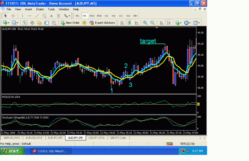Select the text 'A' annotation tool

click(51, 16)
